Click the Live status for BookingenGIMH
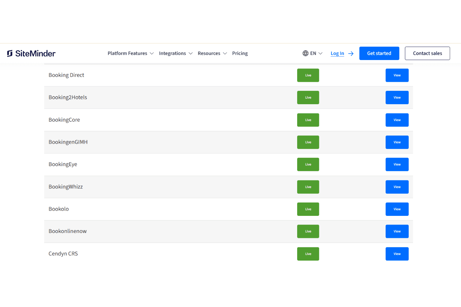Viewport: 461px width, 307px height. tap(308, 142)
